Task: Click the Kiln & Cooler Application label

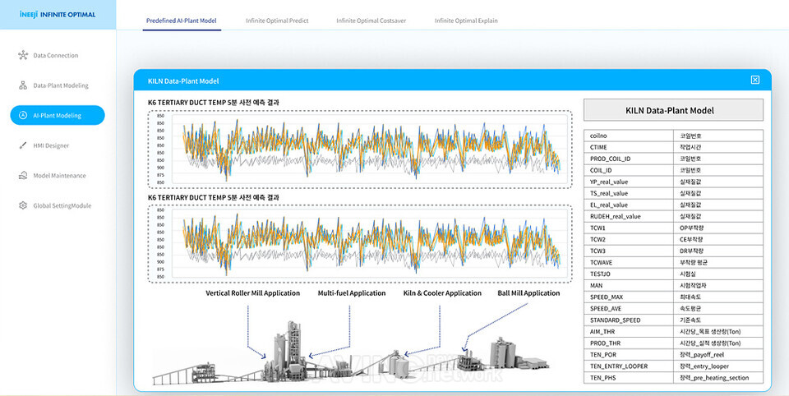Action: [x=442, y=292]
